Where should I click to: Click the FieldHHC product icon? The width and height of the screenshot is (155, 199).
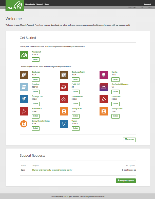tap(64, 87)
